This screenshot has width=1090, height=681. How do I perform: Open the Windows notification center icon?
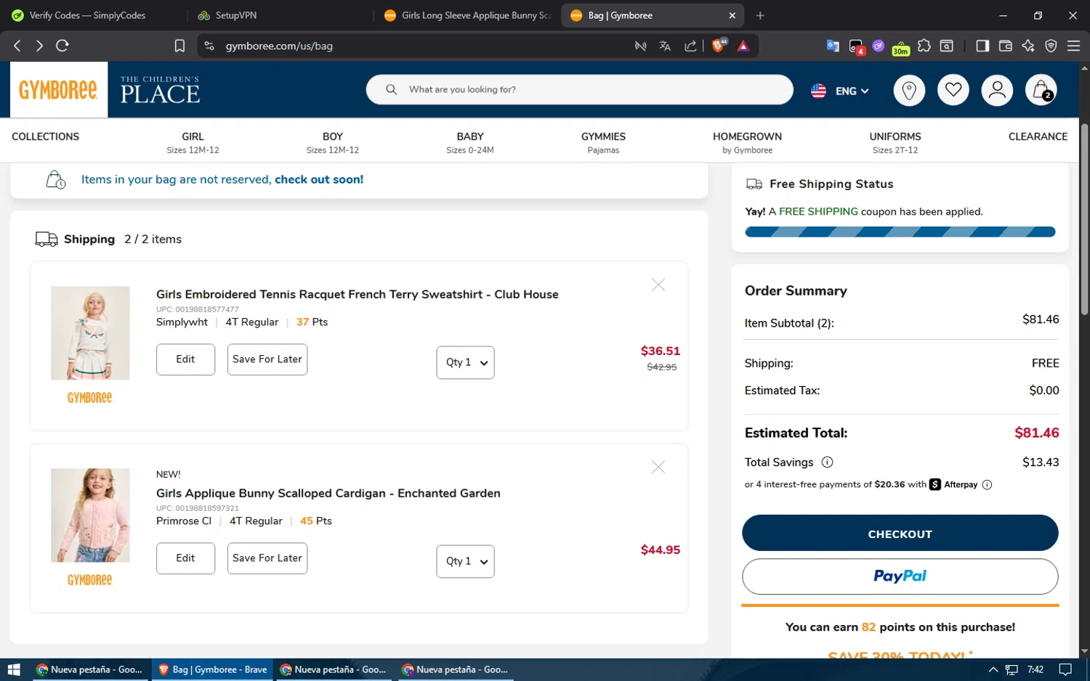pos(1065,669)
